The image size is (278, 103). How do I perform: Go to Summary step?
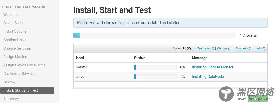(11, 99)
